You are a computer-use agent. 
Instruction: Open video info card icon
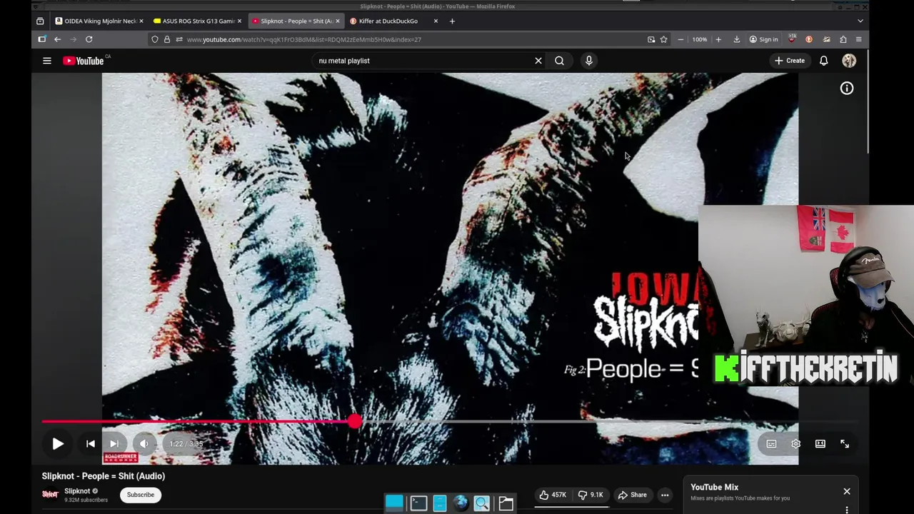pos(847,89)
